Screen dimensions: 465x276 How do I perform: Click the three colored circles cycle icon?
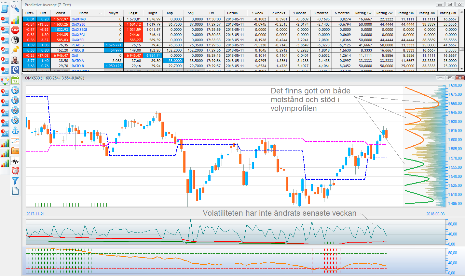(5, 81)
